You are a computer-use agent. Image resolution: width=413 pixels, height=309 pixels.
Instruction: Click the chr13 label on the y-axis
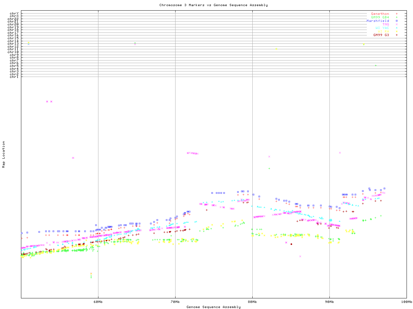click(14, 44)
